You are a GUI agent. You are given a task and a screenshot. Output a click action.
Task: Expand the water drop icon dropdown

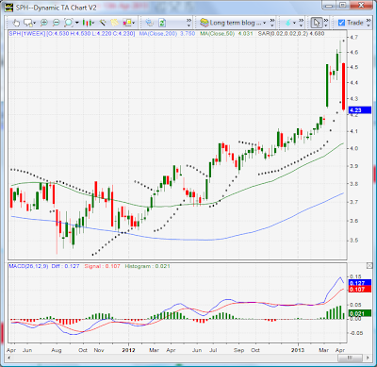coord(294,23)
